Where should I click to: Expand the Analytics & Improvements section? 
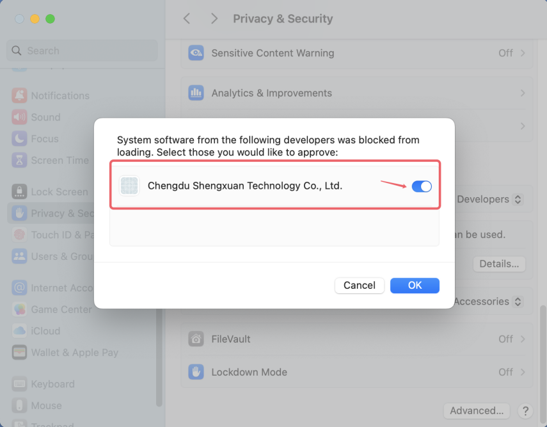(356, 93)
